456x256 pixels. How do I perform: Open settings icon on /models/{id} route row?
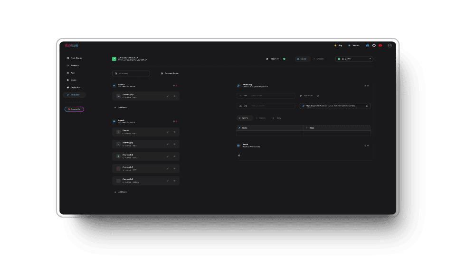click(x=174, y=96)
